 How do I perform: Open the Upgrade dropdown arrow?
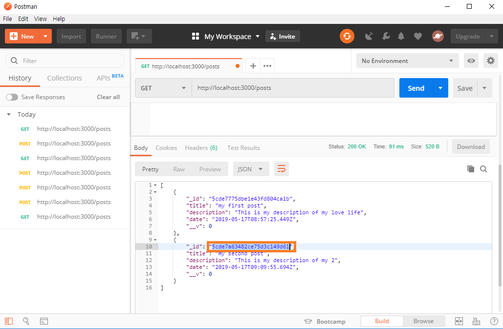coord(491,36)
